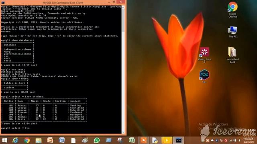Click the 'show databases;' command text
Screen dimensions: 257x144
[22, 40]
